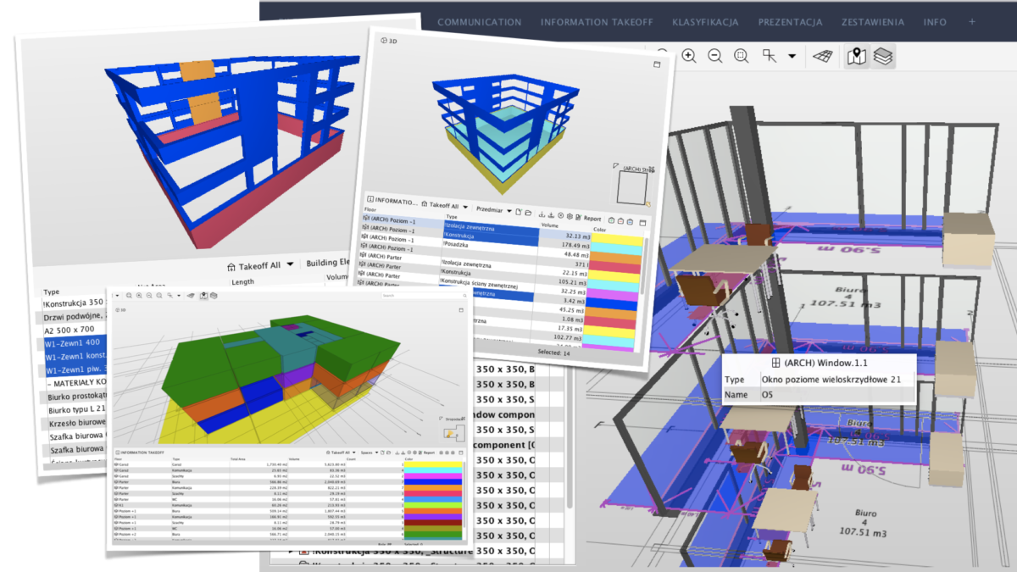The image size is (1017, 572).
Task: Click the INFORMATIO... panel title
Action: click(x=391, y=203)
